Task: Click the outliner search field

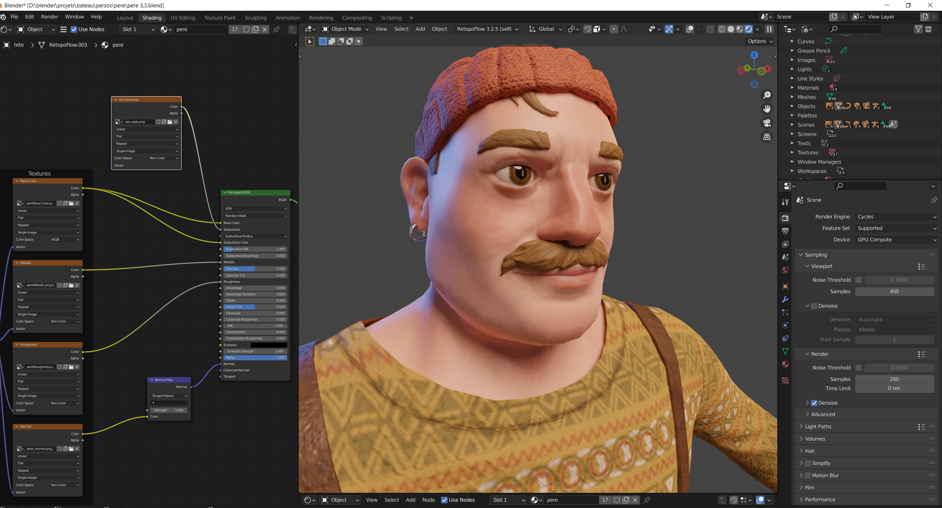Action: pyautogui.click(x=854, y=29)
